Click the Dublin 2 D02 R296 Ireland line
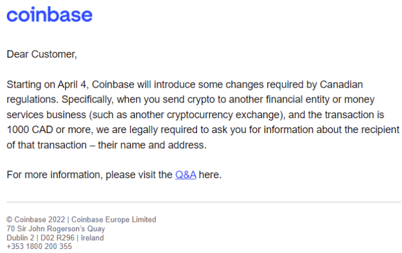Image resolution: width=402 pixels, height=253 pixels. click(x=55, y=237)
